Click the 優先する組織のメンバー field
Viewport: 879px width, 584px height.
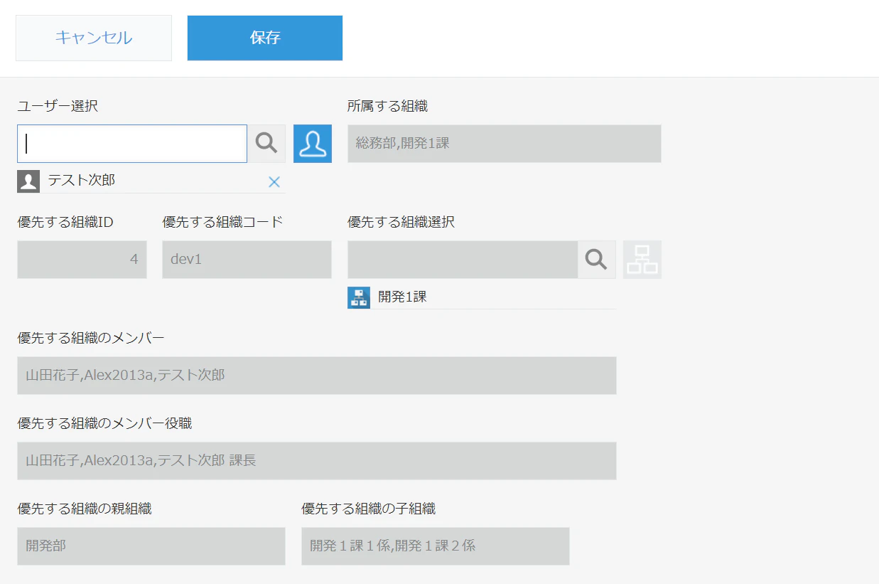[317, 376]
